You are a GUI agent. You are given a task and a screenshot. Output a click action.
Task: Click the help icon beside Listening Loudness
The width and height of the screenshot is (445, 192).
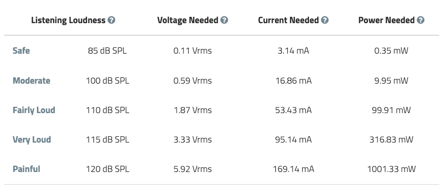[x=112, y=20]
